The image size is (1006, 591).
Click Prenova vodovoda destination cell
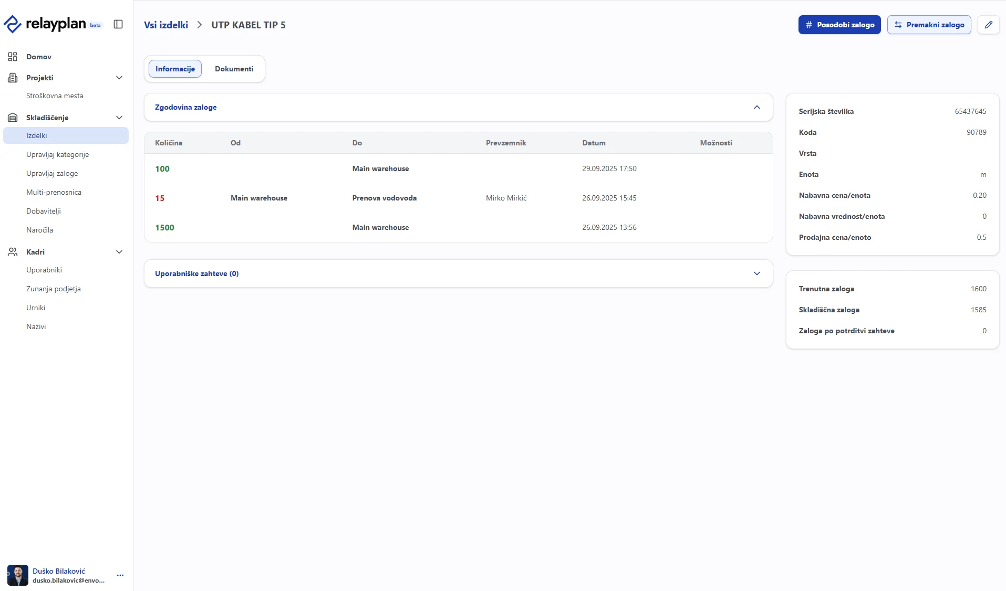(x=385, y=198)
